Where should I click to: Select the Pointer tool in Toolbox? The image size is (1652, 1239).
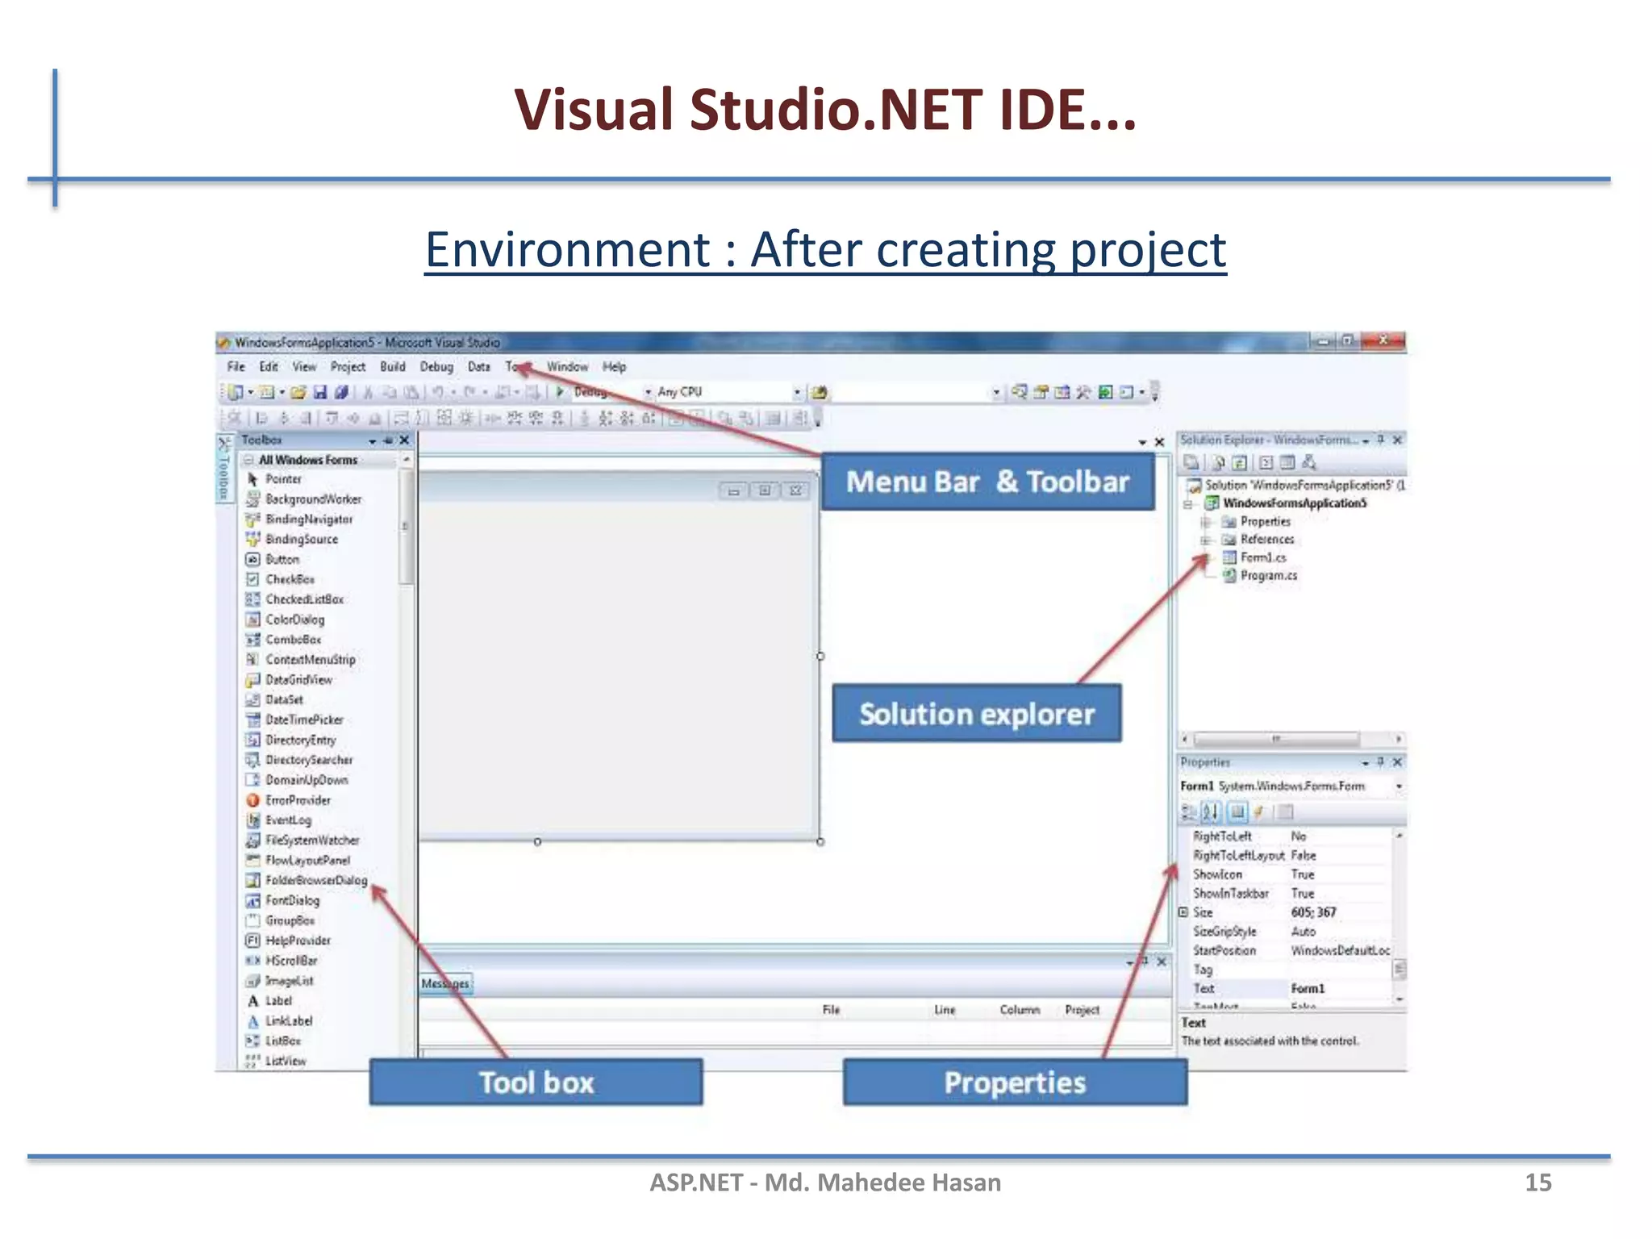[x=283, y=479]
